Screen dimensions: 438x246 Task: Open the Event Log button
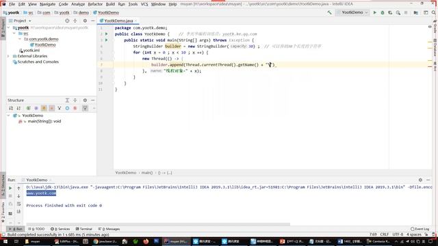click(420, 229)
